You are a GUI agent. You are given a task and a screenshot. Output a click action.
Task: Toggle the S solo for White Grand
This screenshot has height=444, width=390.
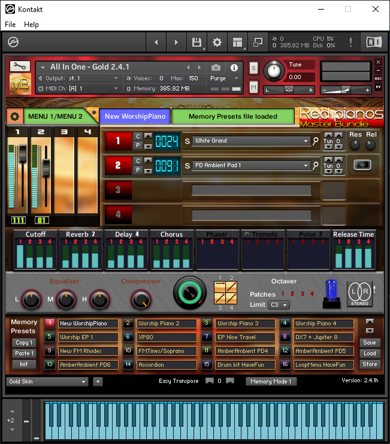click(x=187, y=141)
